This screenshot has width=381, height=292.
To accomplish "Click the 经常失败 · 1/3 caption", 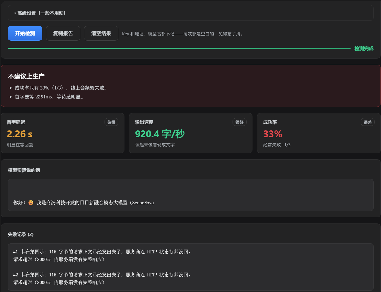I will click(277, 145).
